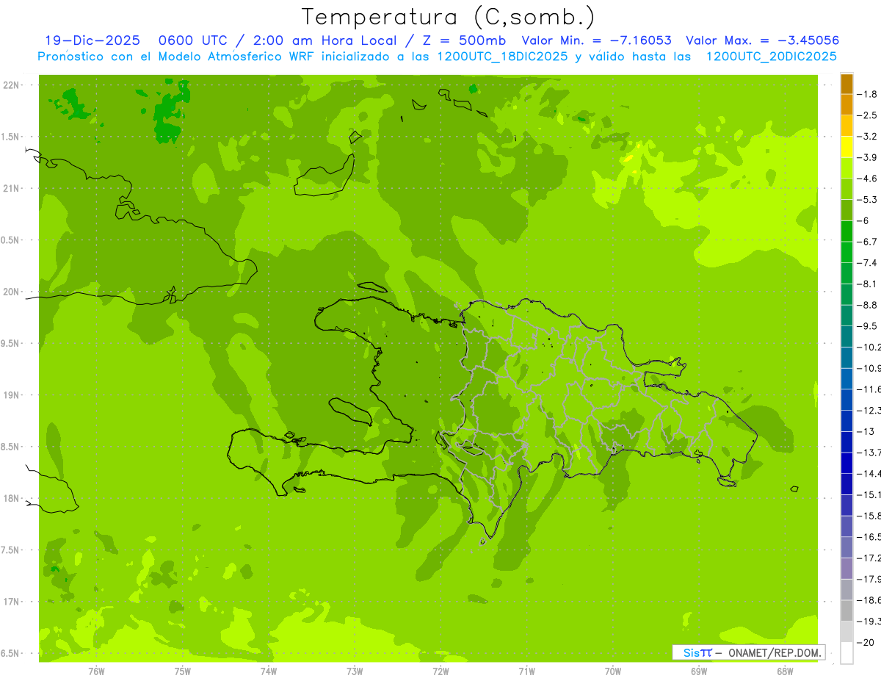The height and width of the screenshot is (681, 881).
Task: Click the -6.7 colorbar label
Action: (x=868, y=242)
